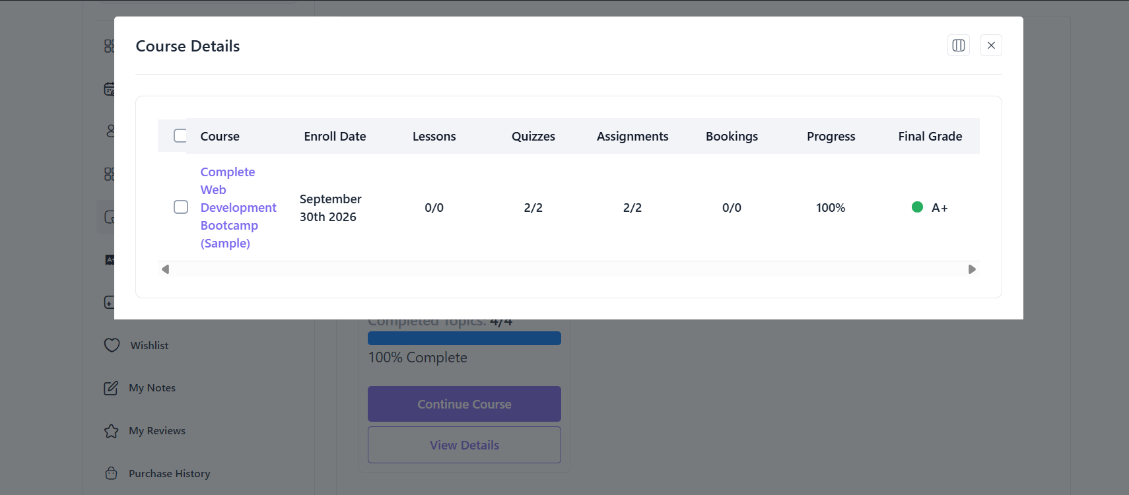Screen dimensions: 1129x495
Task: Click the blue course progress bar
Action: click(x=464, y=338)
